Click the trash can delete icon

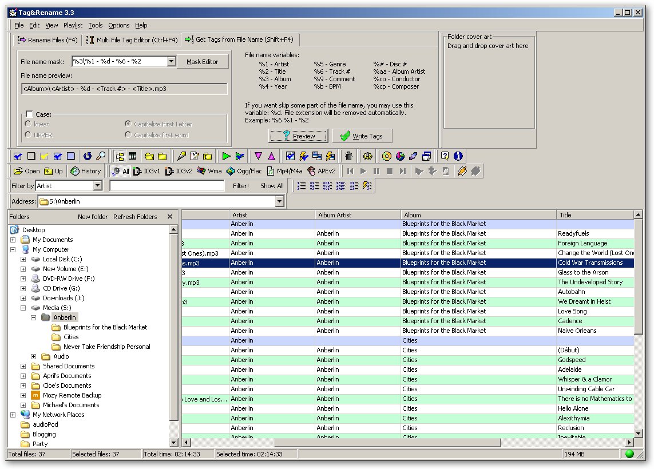click(348, 156)
